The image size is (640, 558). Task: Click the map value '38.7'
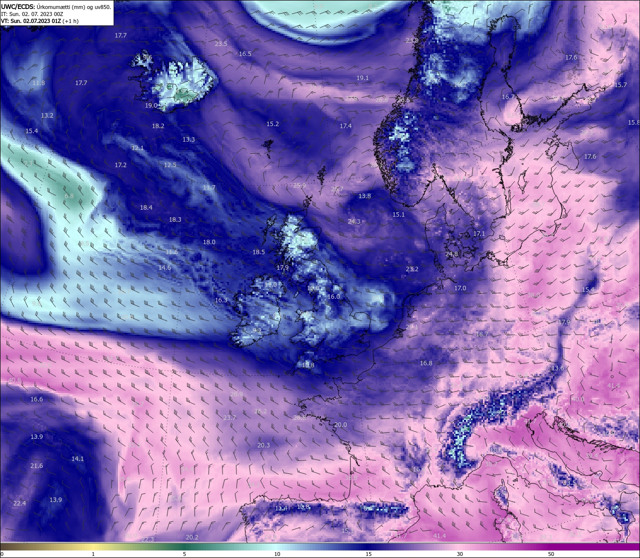click(490, 464)
